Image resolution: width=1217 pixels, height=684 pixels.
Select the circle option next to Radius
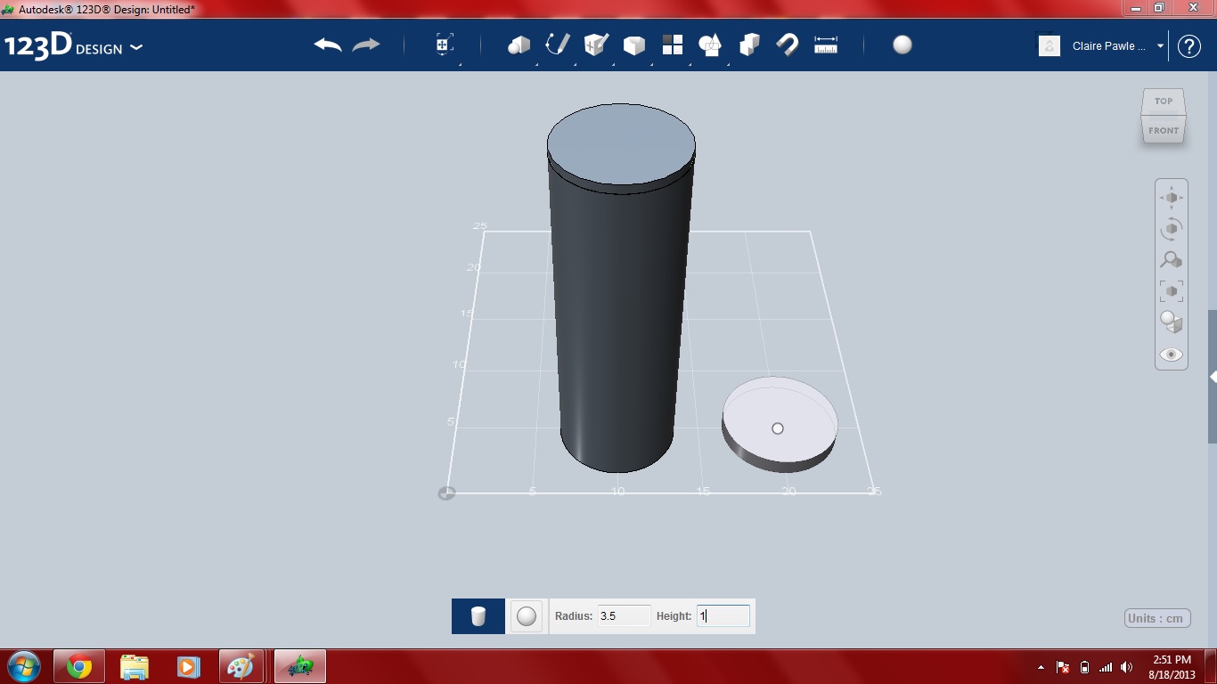527,616
